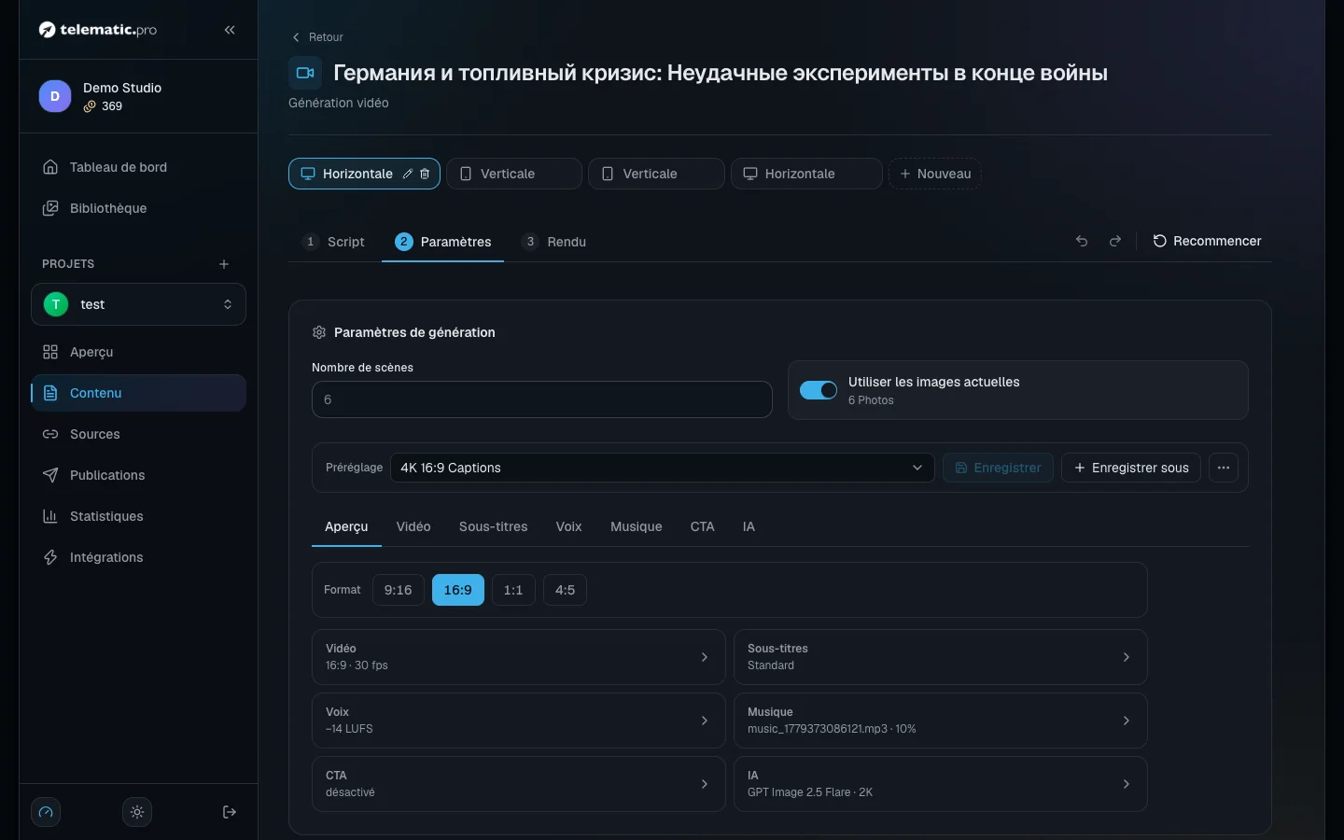Click the Nombre de scènes input field
The image size is (1344, 840).
point(542,399)
